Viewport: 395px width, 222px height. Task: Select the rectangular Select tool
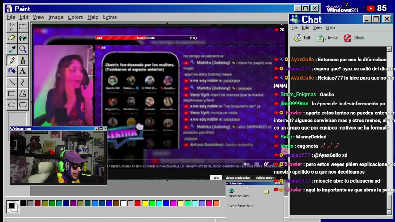[23, 27]
